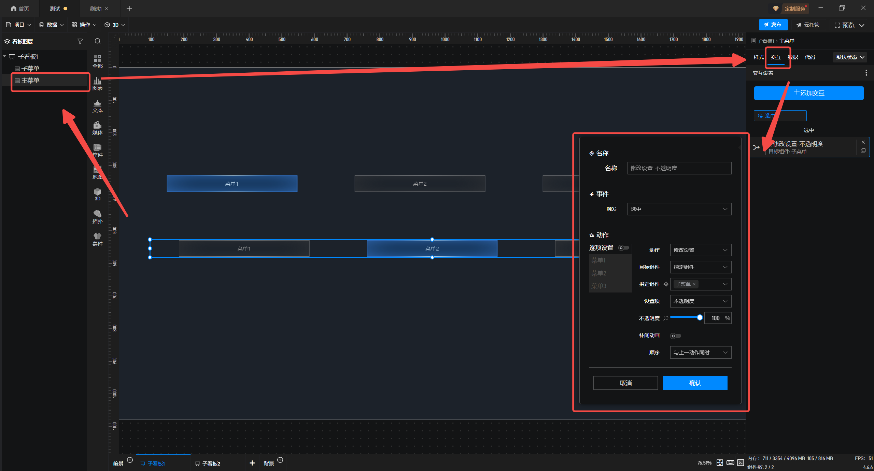Click the specified component target picker icon
This screenshot has width=874, height=471.
pos(666,284)
